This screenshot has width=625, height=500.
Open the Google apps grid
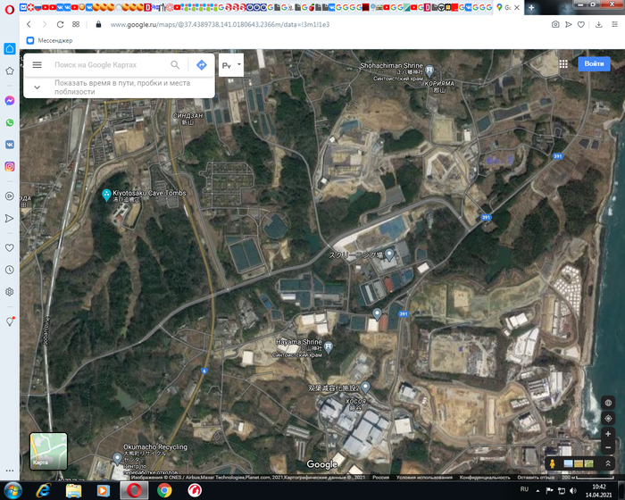pyautogui.click(x=563, y=63)
